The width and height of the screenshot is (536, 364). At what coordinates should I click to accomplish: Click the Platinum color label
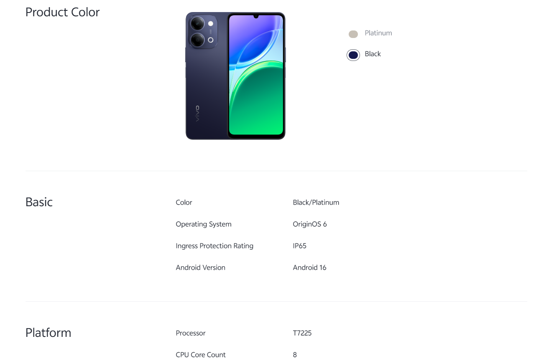[x=378, y=33]
